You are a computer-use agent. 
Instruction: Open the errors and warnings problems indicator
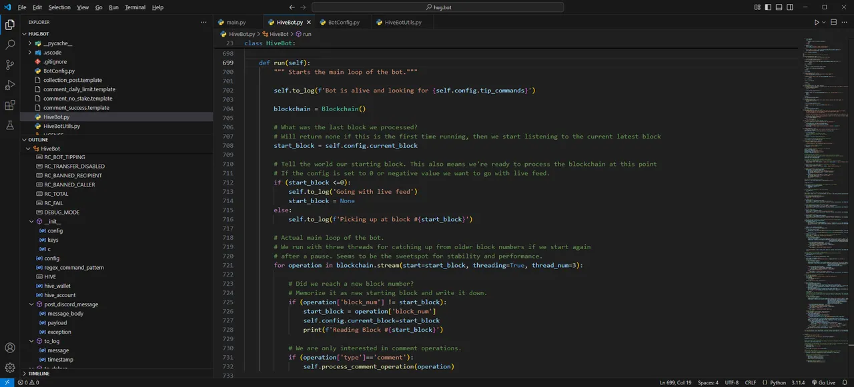(x=28, y=382)
